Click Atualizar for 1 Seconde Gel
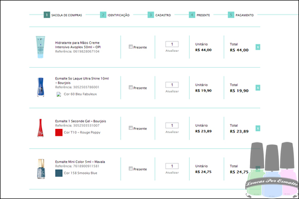The height and width of the screenshot is (199, 299). click(172, 132)
